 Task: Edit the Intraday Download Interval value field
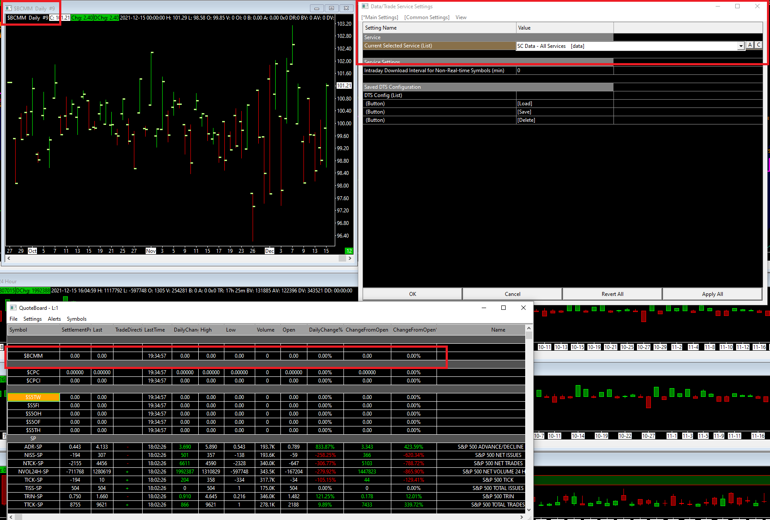(x=565, y=70)
